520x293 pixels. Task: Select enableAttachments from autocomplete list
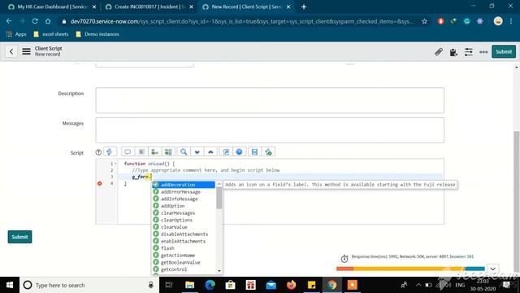point(184,241)
